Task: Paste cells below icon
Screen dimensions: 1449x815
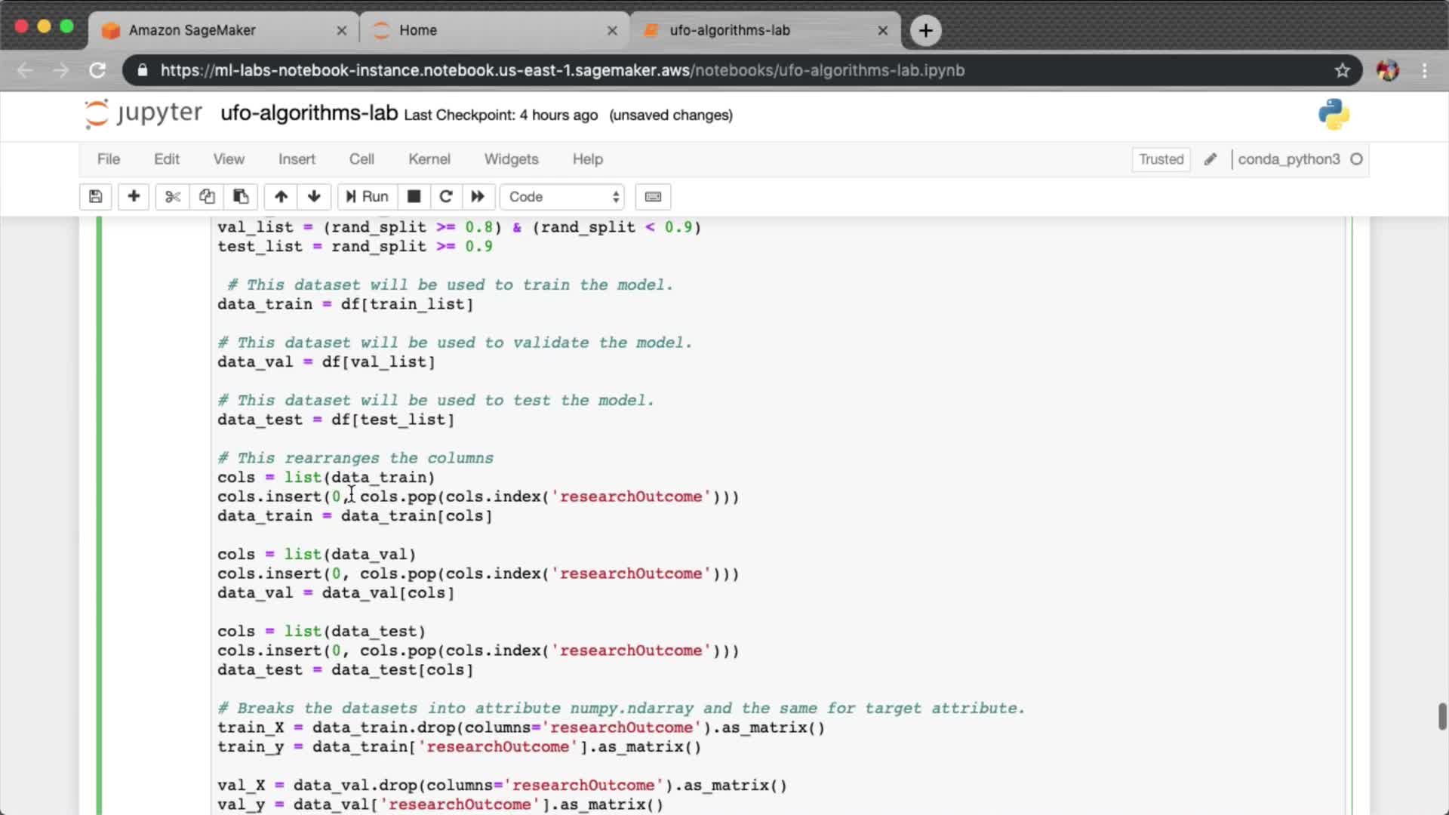Action: click(241, 197)
